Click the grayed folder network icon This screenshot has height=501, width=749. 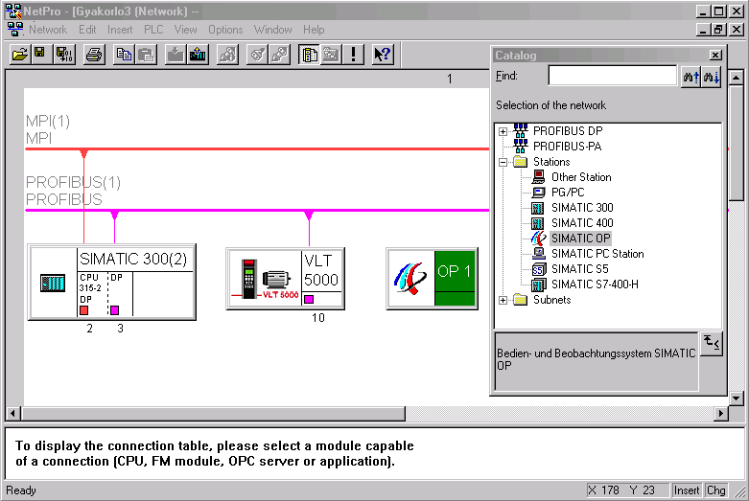tap(331, 54)
